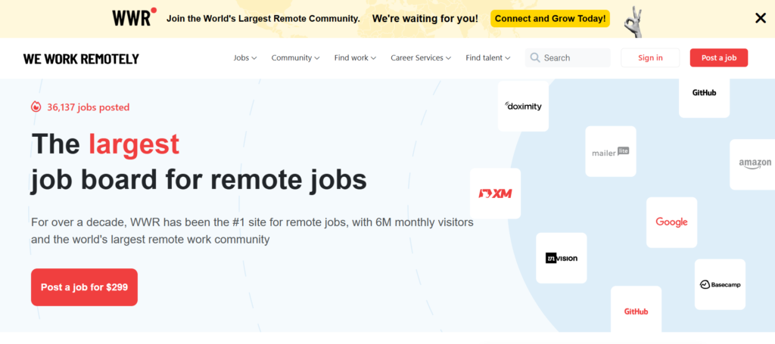This screenshot has width=775, height=344.
Task: Expand the Find talent menu
Action: point(488,57)
